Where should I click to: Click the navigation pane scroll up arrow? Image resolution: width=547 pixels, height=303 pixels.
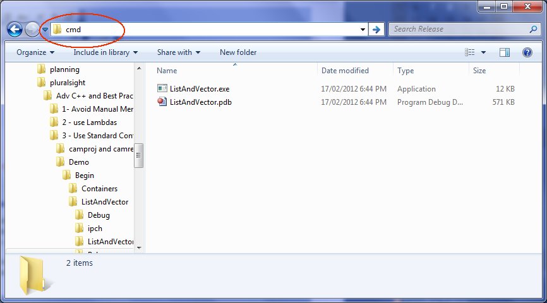click(139, 68)
